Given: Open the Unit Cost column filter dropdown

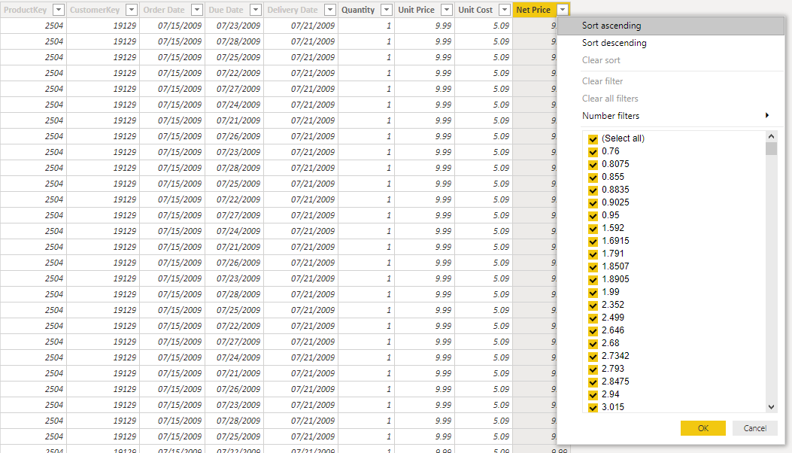Looking at the screenshot, I should tap(505, 10).
